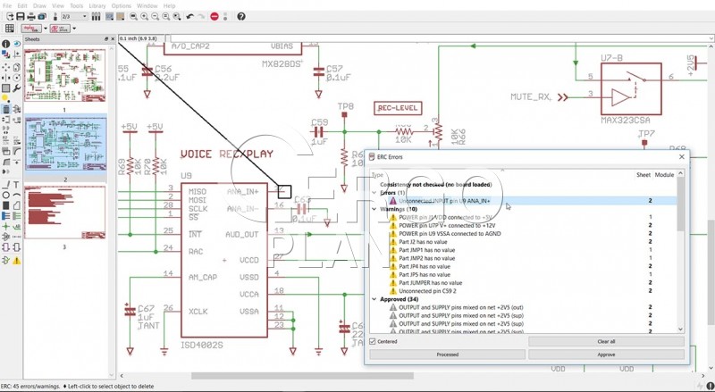Click the Zoom in magnifier
Viewport: 715px width, 392px height.
(x=144, y=16)
